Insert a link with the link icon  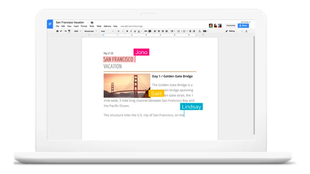(x=146, y=31)
